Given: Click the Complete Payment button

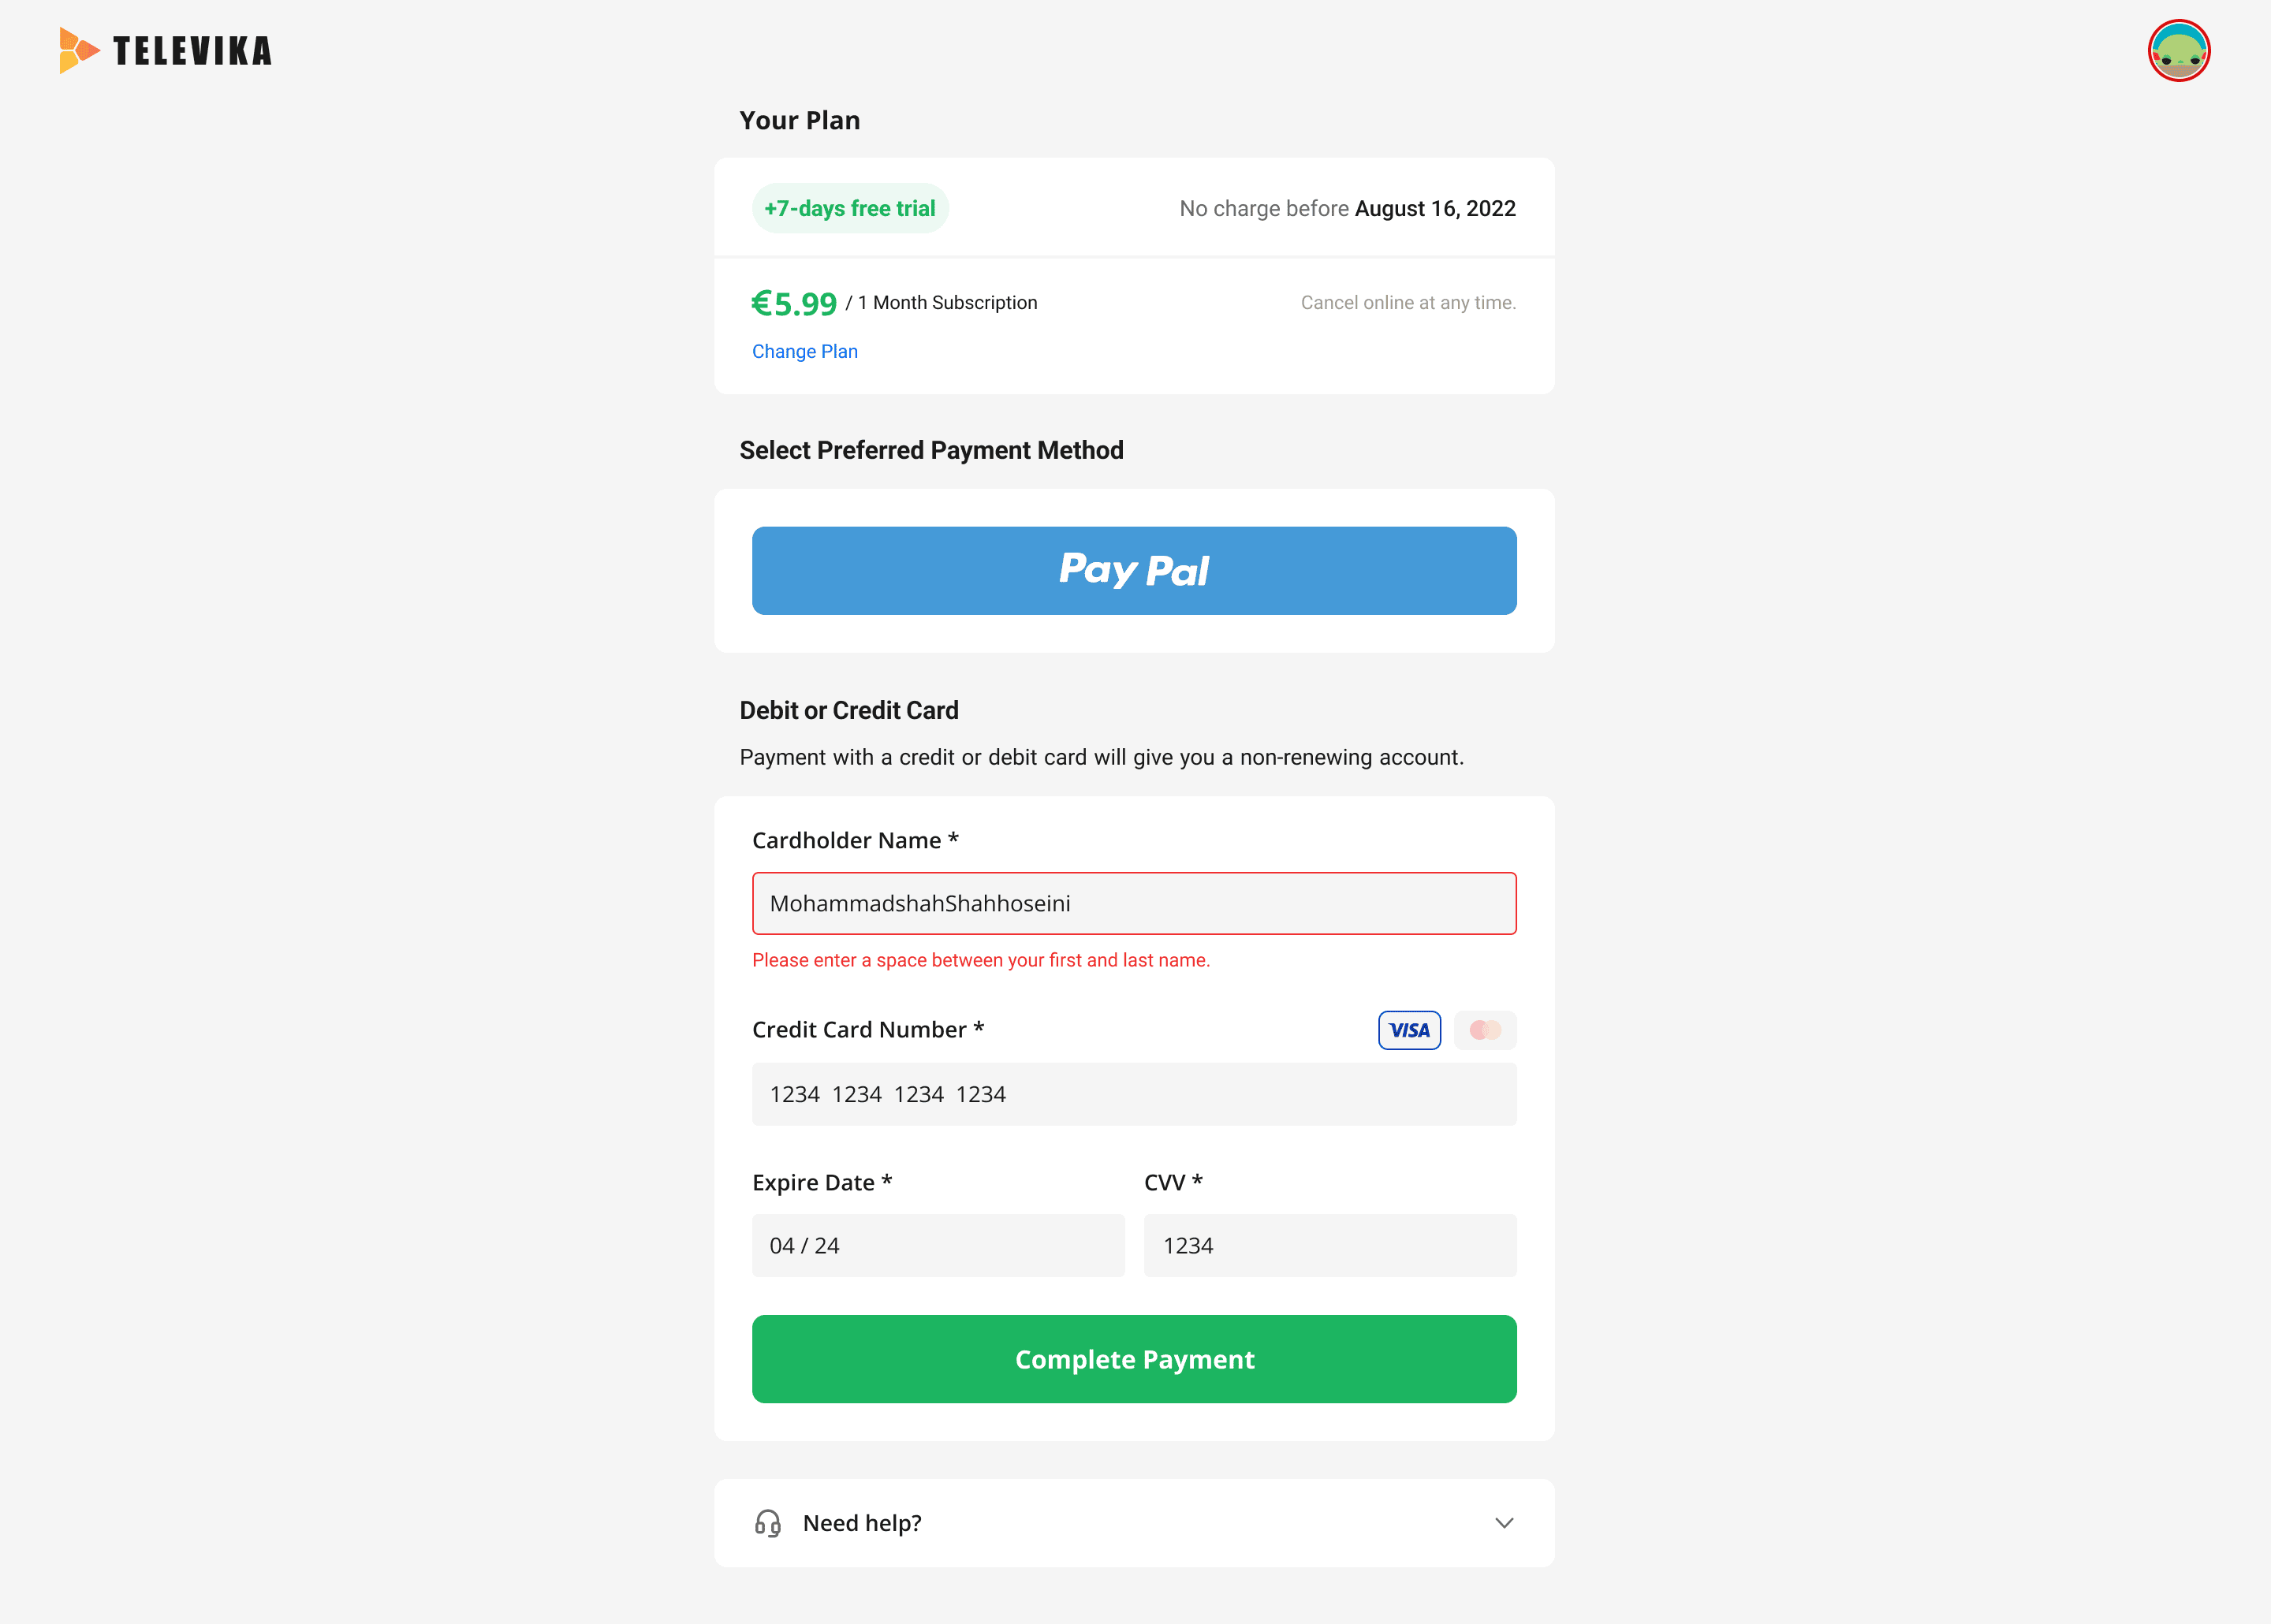Looking at the screenshot, I should pos(1134,1359).
